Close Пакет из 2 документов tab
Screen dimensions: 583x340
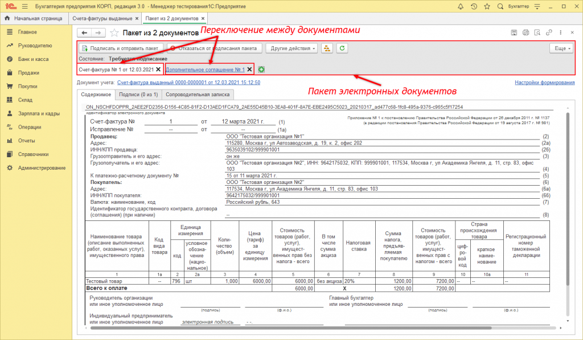click(203, 18)
